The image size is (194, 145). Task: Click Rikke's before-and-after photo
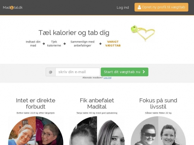pyautogui.click(x=158, y=131)
